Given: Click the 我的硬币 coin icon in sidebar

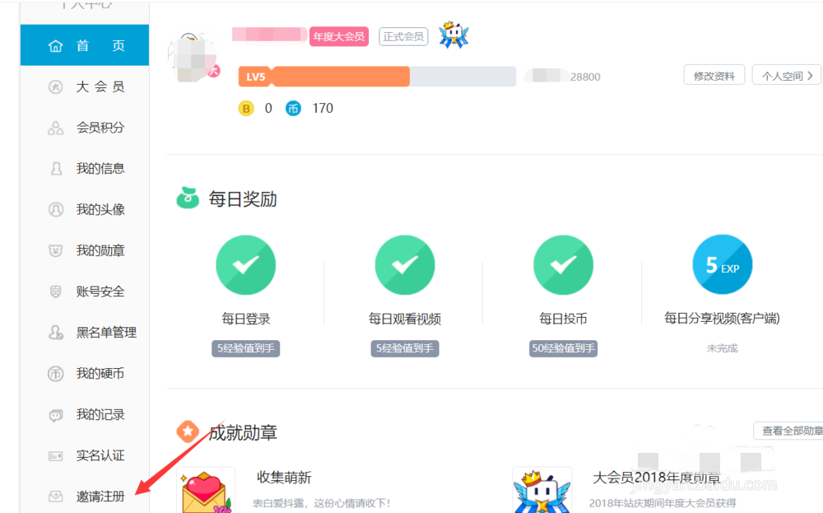Looking at the screenshot, I should [x=56, y=373].
